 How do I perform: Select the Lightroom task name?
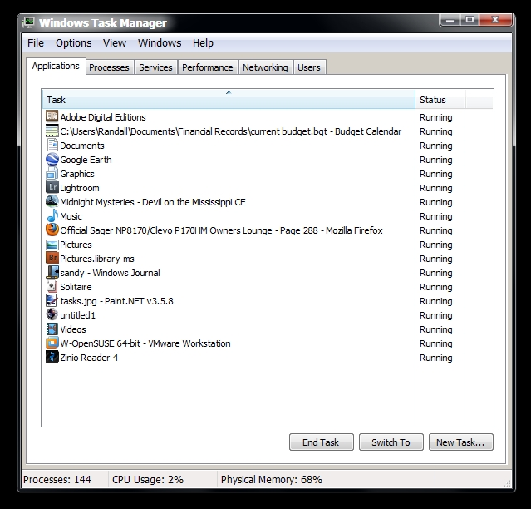[x=80, y=188]
